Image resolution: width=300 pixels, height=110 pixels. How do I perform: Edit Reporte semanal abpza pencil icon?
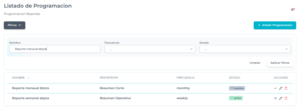click(281, 98)
